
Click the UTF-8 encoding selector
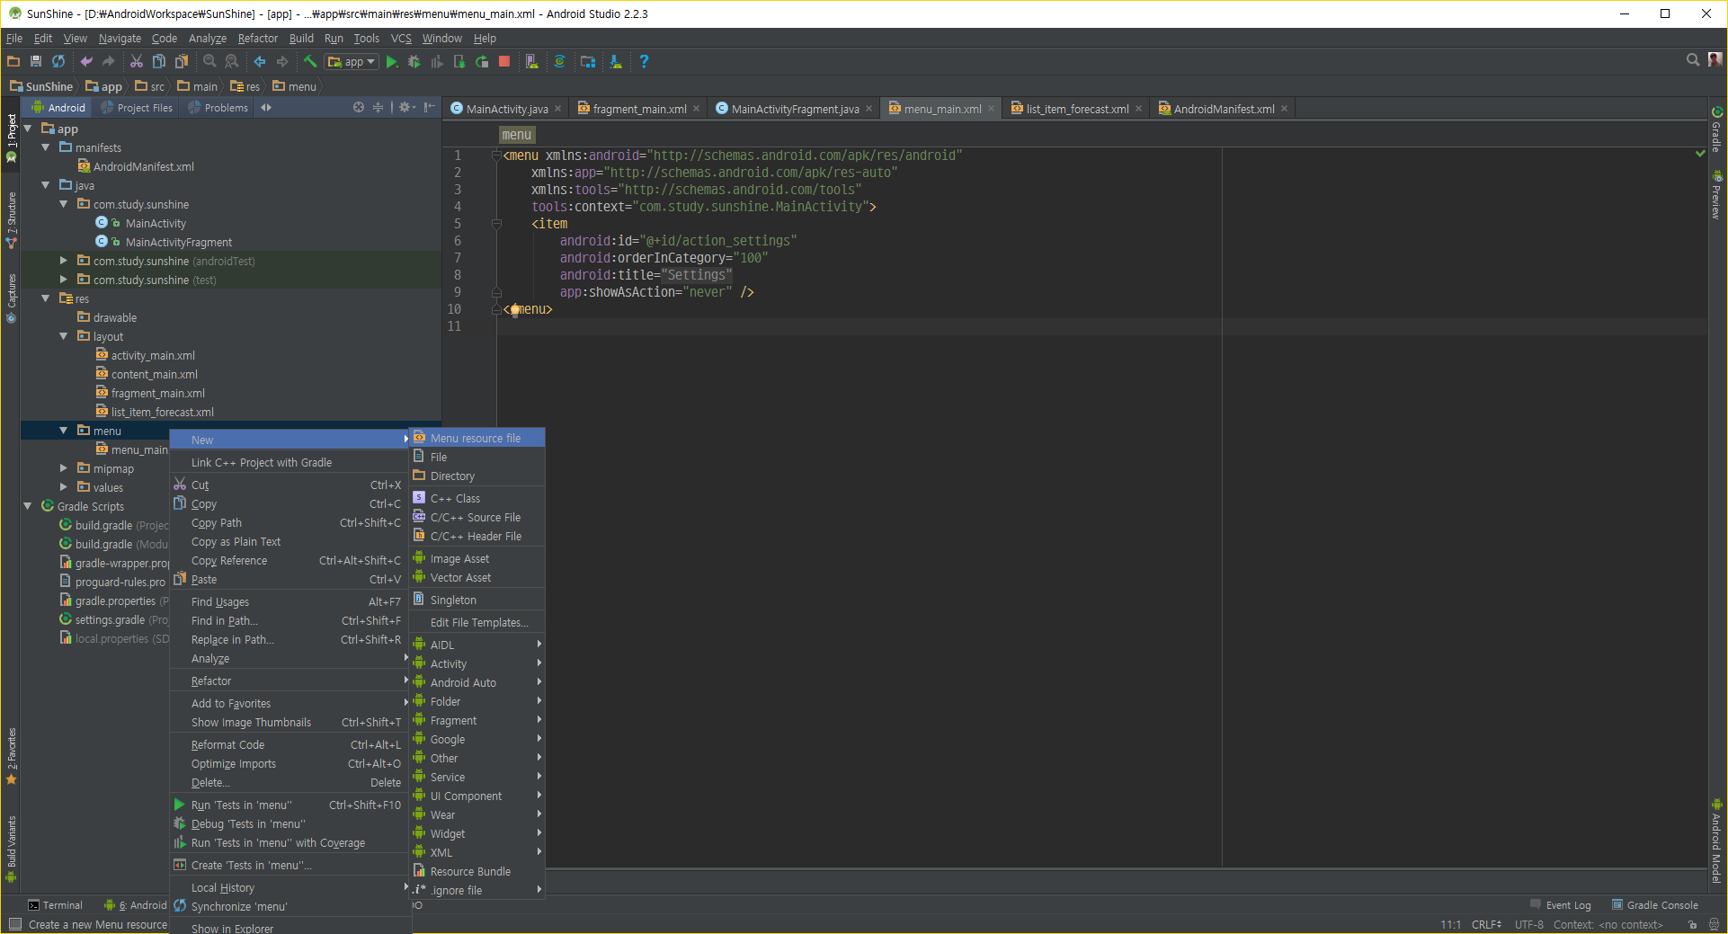point(1528,924)
